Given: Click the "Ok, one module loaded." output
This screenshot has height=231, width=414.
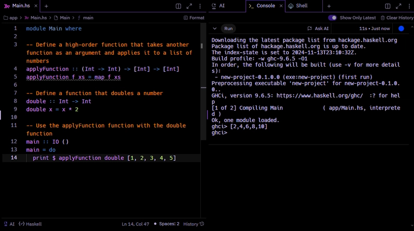Looking at the screenshot, I should point(245,120).
